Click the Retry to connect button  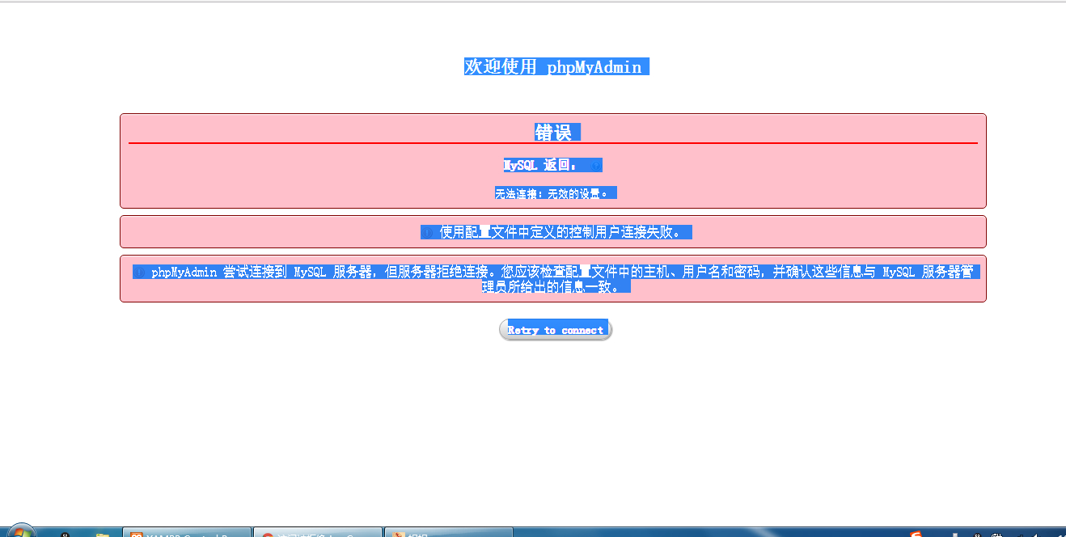pos(555,330)
